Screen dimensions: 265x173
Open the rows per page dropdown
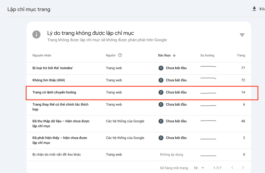[199, 168]
